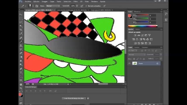Add an Exposure adjustment

146,35
